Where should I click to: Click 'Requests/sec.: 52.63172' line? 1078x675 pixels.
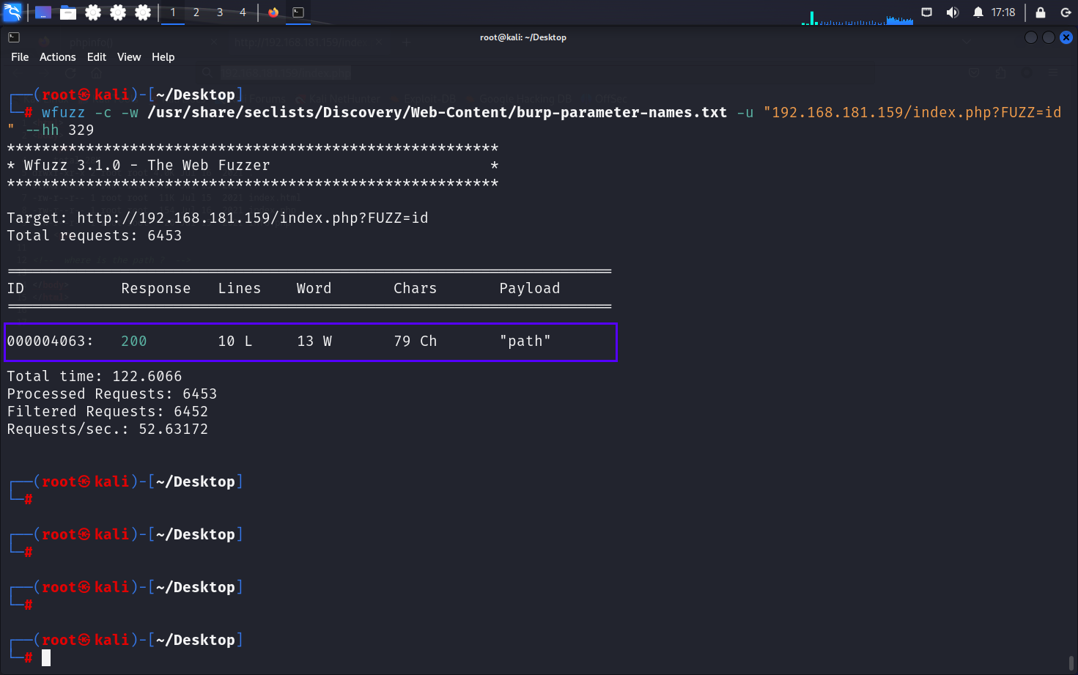108,429
